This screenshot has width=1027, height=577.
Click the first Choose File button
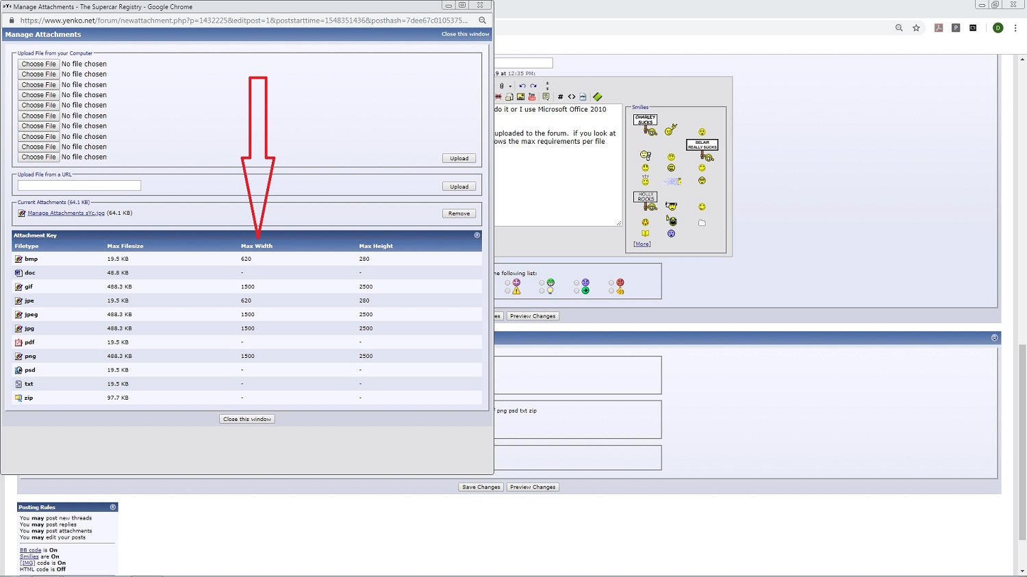(38, 64)
